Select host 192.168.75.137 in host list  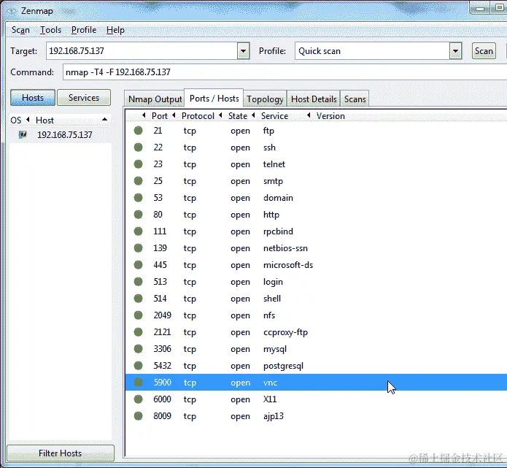click(x=60, y=134)
